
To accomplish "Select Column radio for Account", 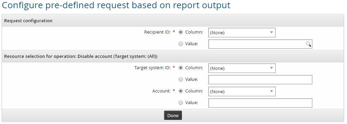I will pyautogui.click(x=181, y=91).
